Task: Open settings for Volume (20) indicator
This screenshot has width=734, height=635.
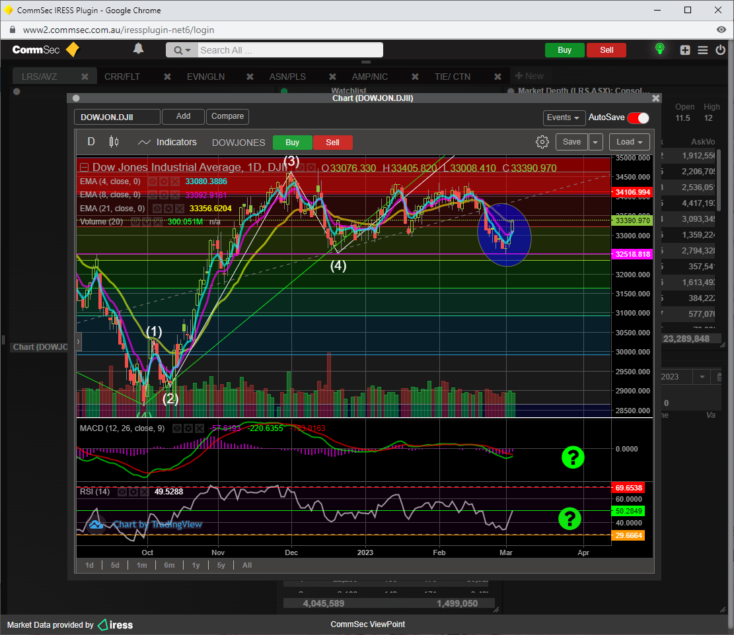Action: (x=147, y=222)
